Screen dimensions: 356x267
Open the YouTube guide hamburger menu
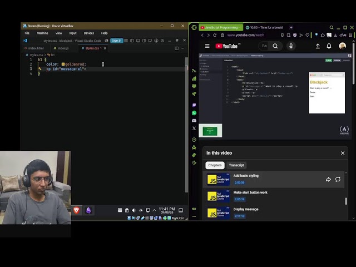pyautogui.click(x=207, y=46)
